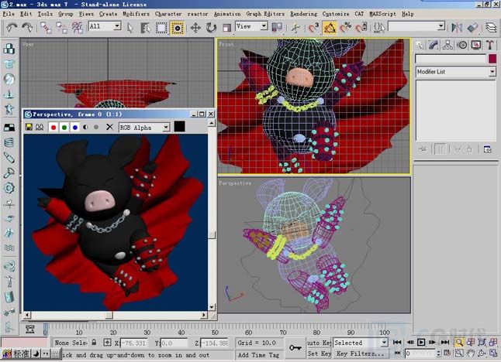
Task: Click the Key Filters button
Action: pos(360,353)
